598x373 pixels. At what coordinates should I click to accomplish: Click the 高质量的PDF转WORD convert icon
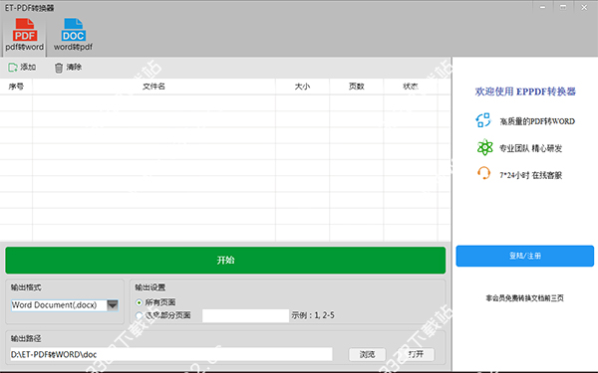483,120
